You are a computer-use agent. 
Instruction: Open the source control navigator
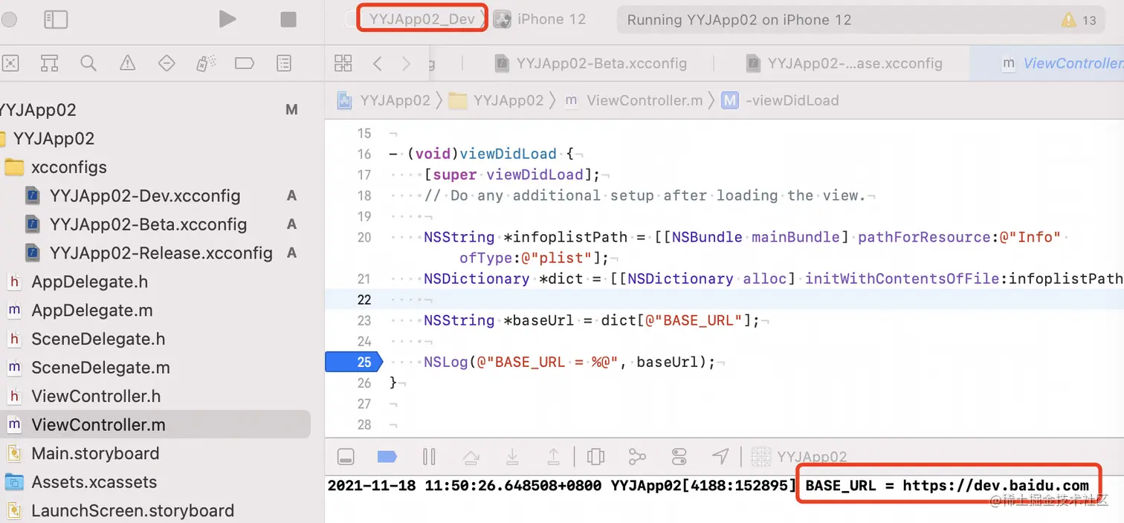pos(10,63)
